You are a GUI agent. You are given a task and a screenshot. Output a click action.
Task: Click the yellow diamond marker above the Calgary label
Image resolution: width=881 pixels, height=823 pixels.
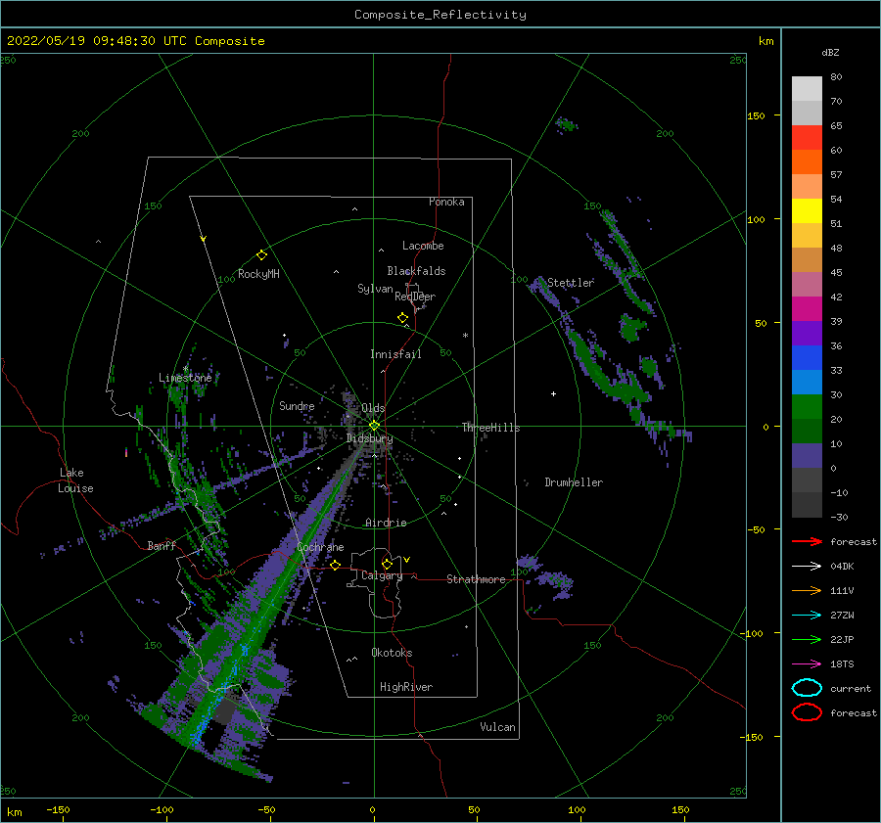point(387,564)
